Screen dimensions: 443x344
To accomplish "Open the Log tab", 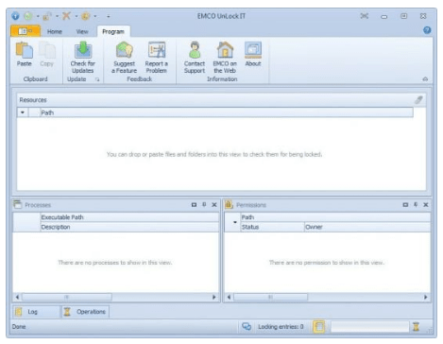I will click(36, 312).
